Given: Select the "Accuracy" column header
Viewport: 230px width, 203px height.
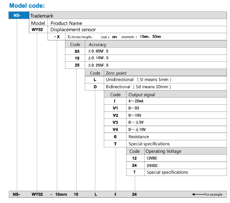Looking at the screenshot, I should pyautogui.click(x=97, y=44).
